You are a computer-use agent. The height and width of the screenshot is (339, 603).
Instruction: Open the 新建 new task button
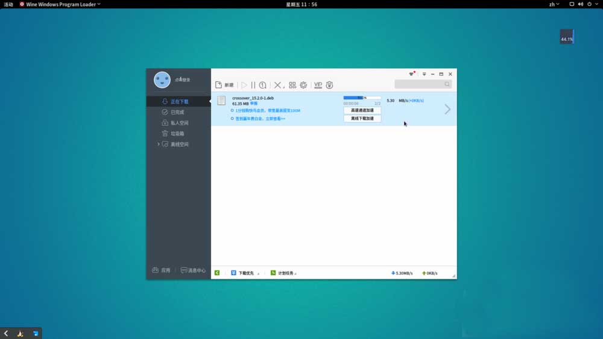tap(224, 85)
